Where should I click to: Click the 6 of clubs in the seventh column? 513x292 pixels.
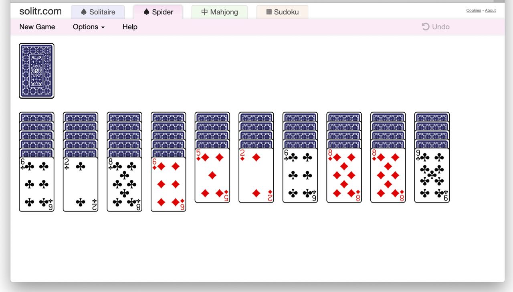300,175
